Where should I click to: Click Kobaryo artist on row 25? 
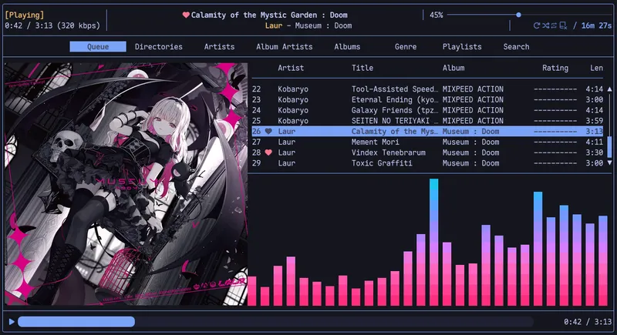click(x=293, y=121)
